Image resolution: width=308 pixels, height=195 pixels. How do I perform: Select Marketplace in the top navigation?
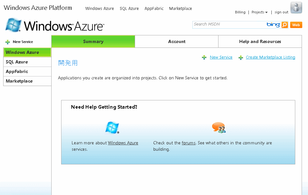(x=181, y=9)
